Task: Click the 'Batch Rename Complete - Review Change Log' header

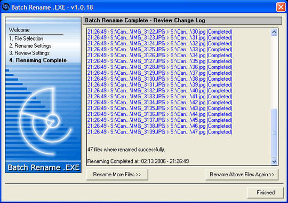Action: [x=182, y=20]
